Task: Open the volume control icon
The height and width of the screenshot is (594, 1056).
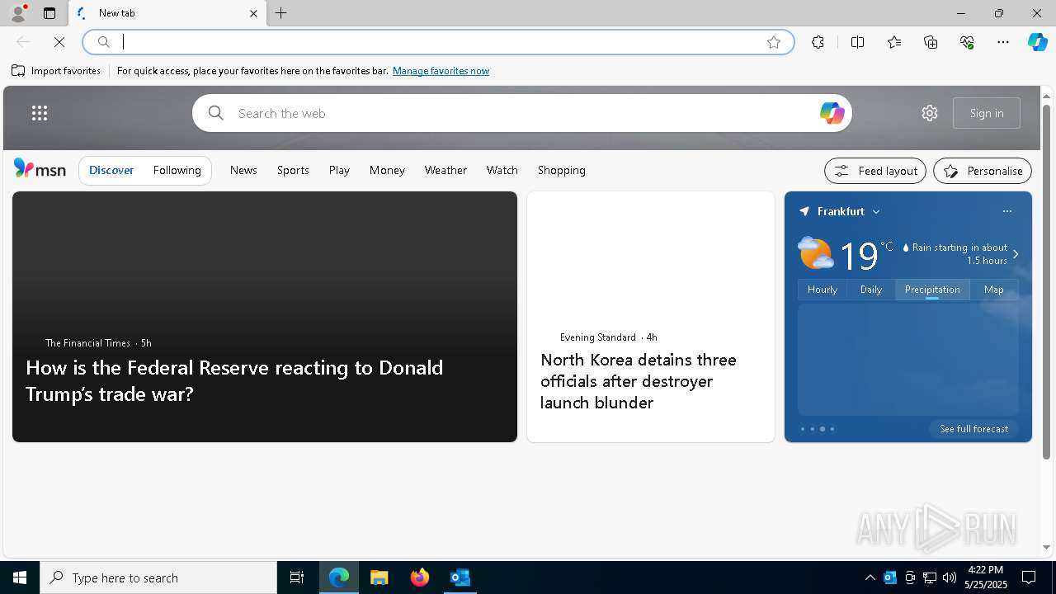Action: (x=950, y=577)
